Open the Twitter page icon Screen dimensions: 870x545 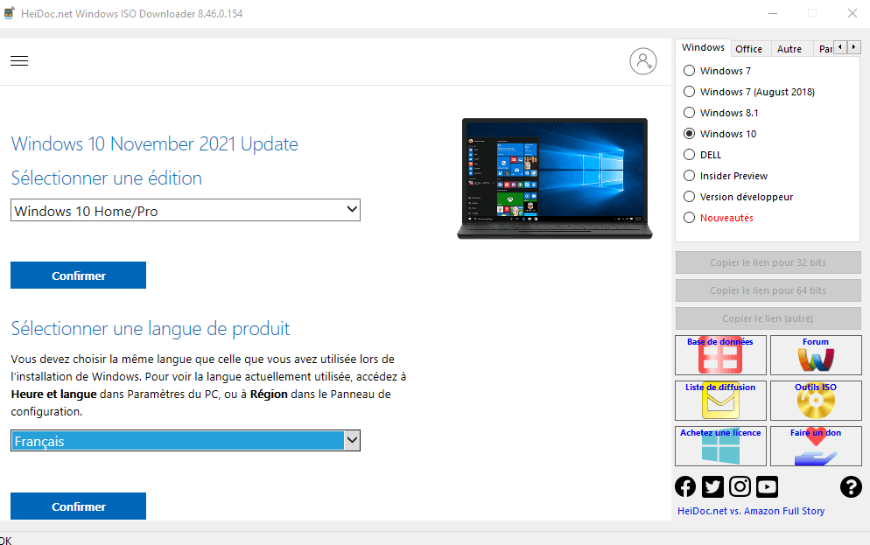point(712,486)
